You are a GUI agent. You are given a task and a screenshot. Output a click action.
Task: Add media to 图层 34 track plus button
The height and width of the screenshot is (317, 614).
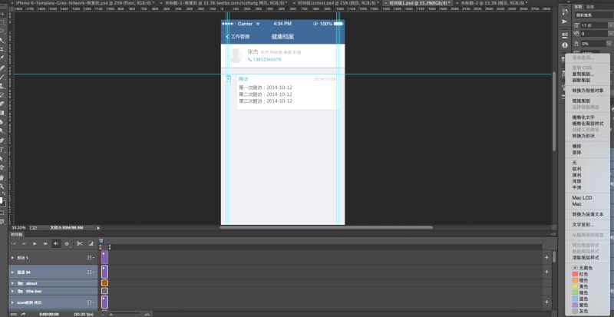[x=546, y=272]
